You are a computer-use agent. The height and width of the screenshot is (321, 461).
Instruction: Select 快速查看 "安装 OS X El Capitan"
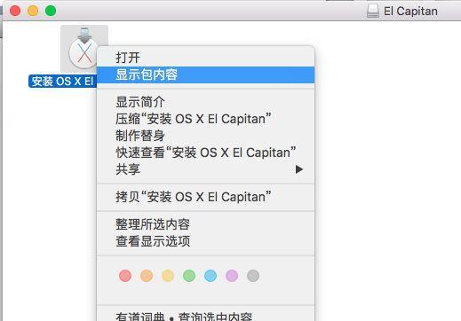[205, 153]
